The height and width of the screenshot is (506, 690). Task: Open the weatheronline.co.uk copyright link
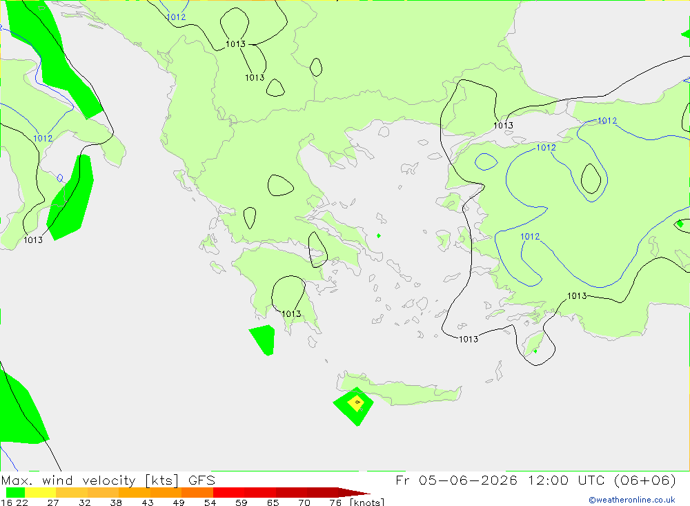[x=632, y=500]
